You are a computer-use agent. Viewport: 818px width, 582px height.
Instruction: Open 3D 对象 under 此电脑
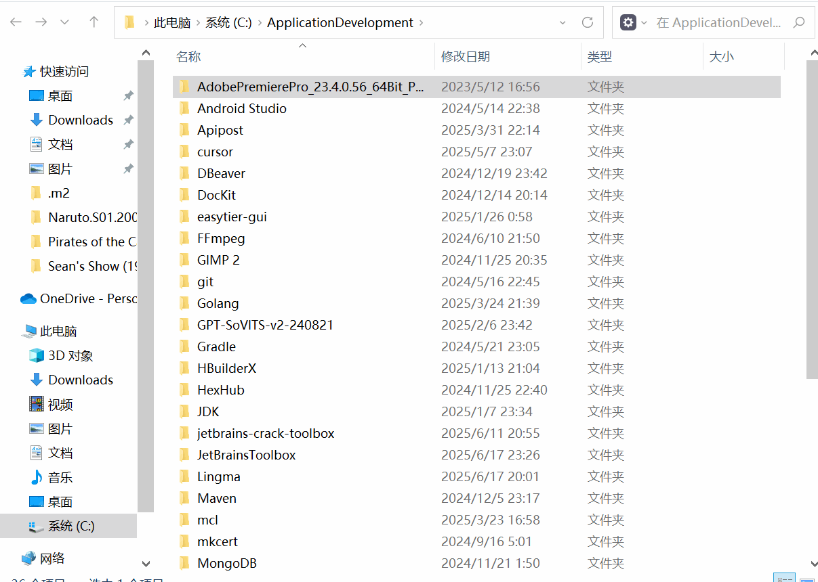[x=70, y=355]
